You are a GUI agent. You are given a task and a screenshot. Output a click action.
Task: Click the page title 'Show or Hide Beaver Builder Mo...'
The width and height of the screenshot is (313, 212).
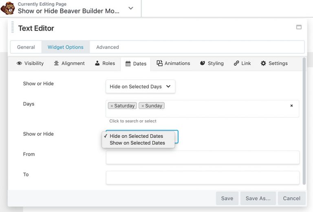tap(68, 11)
